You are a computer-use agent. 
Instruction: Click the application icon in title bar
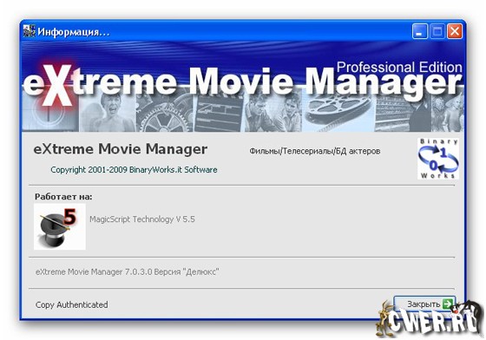click(x=30, y=31)
